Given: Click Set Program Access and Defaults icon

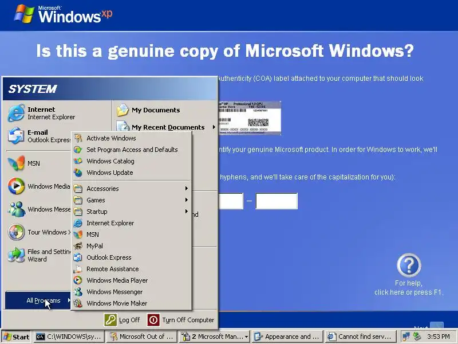Looking at the screenshot, I should [78, 150].
